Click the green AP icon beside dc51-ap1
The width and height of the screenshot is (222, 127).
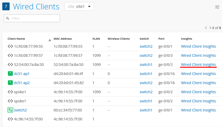pyautogui.click(x=10, y=74)
